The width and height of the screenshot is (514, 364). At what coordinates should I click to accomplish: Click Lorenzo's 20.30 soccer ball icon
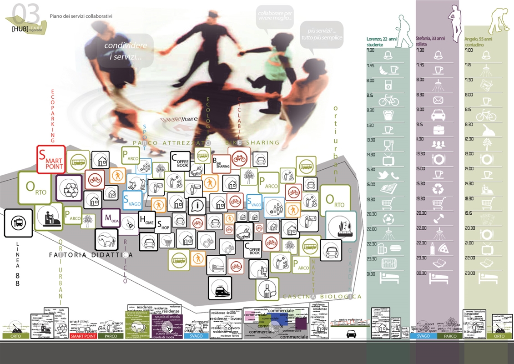point(388,219)
